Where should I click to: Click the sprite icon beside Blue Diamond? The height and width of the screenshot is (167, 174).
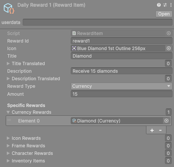click(74, 48)
